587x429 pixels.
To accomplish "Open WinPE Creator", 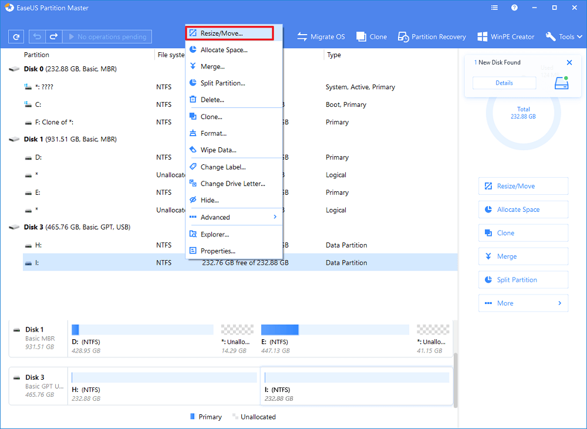I will click(506, 37).
